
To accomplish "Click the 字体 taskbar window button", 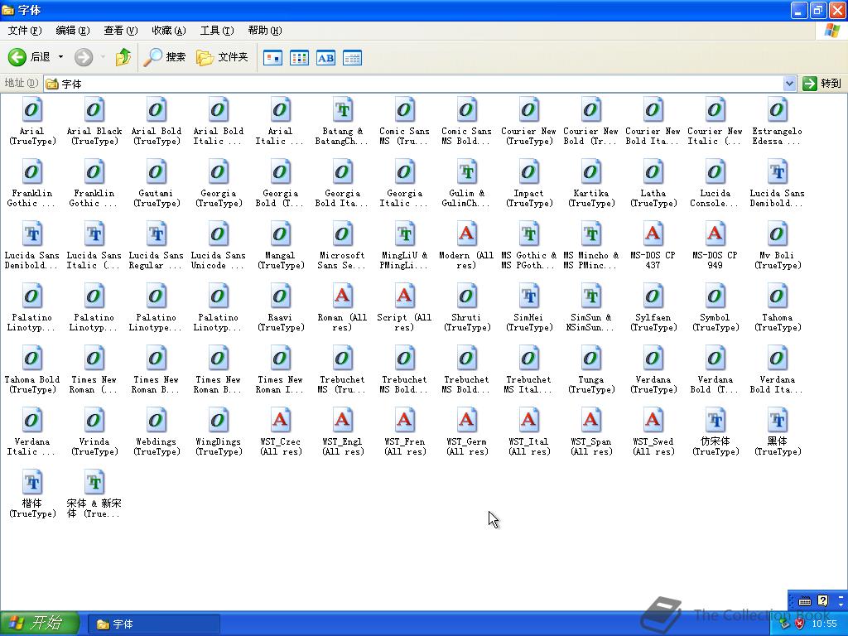I will (153, 624).
